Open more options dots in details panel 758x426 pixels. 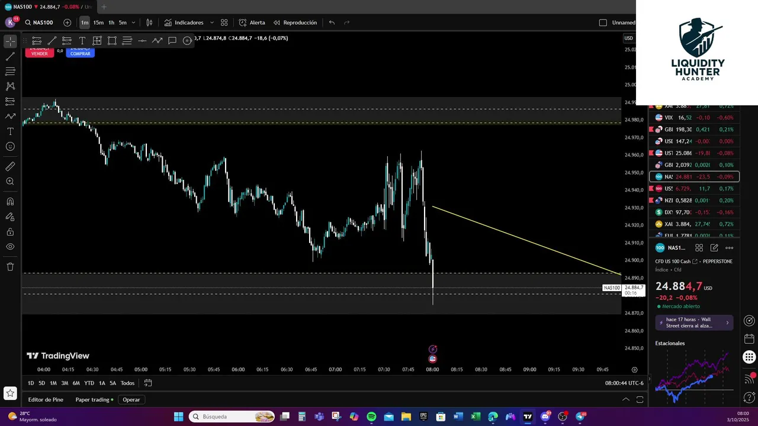tap(730, 248)
